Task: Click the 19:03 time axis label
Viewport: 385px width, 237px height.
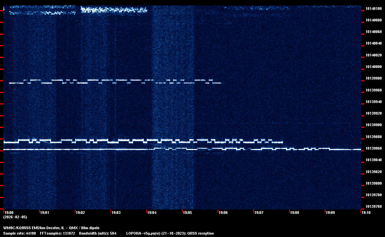Action: click(x=116, y=213)
